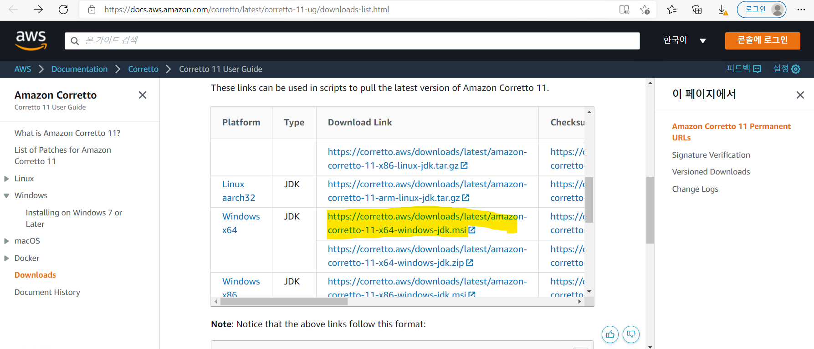Viewport: 814px width, 349px height.
Task: Click the thumbs up helpful button
Action: click(610, 334)
